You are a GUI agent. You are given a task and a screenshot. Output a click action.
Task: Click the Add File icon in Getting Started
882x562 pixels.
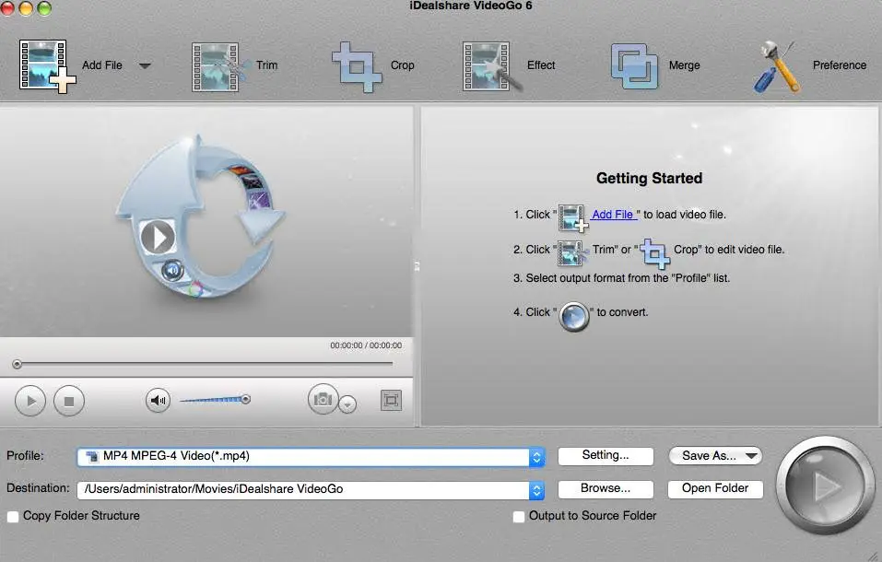(573, 217)
